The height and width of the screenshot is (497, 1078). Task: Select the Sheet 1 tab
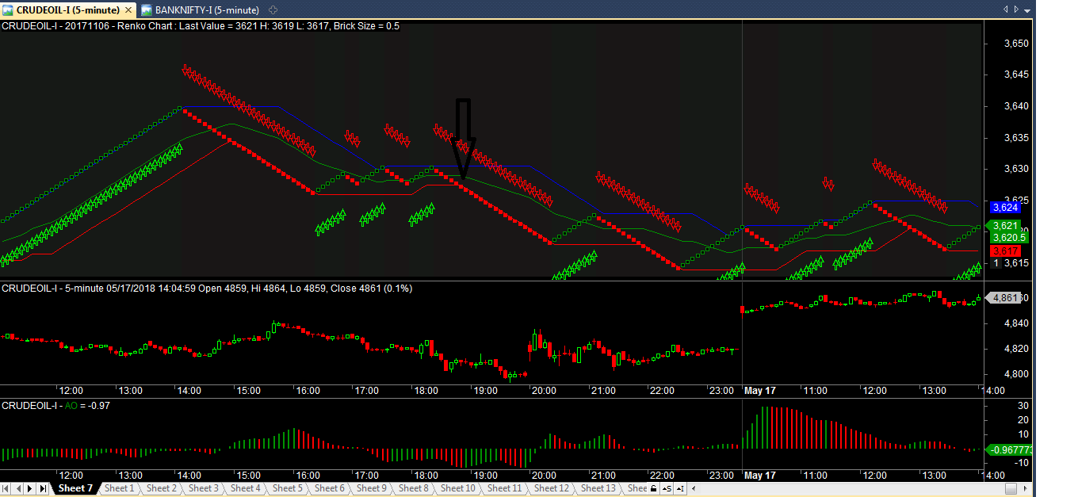120,488
